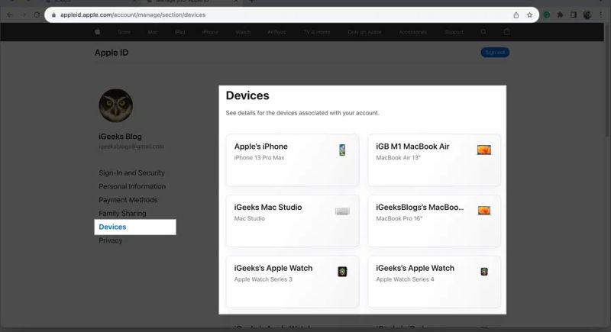611x332 pixels.
Task: Click the Sign out button
Action: click(x=495, y=52)
